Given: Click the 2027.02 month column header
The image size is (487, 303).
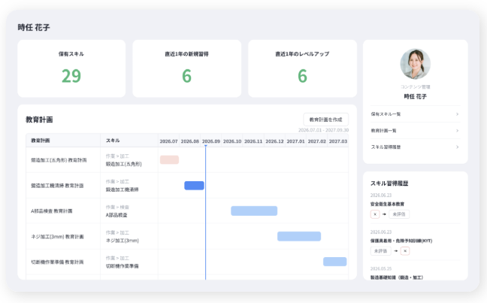Looking at the screenshot, I should tap(317, 141).
